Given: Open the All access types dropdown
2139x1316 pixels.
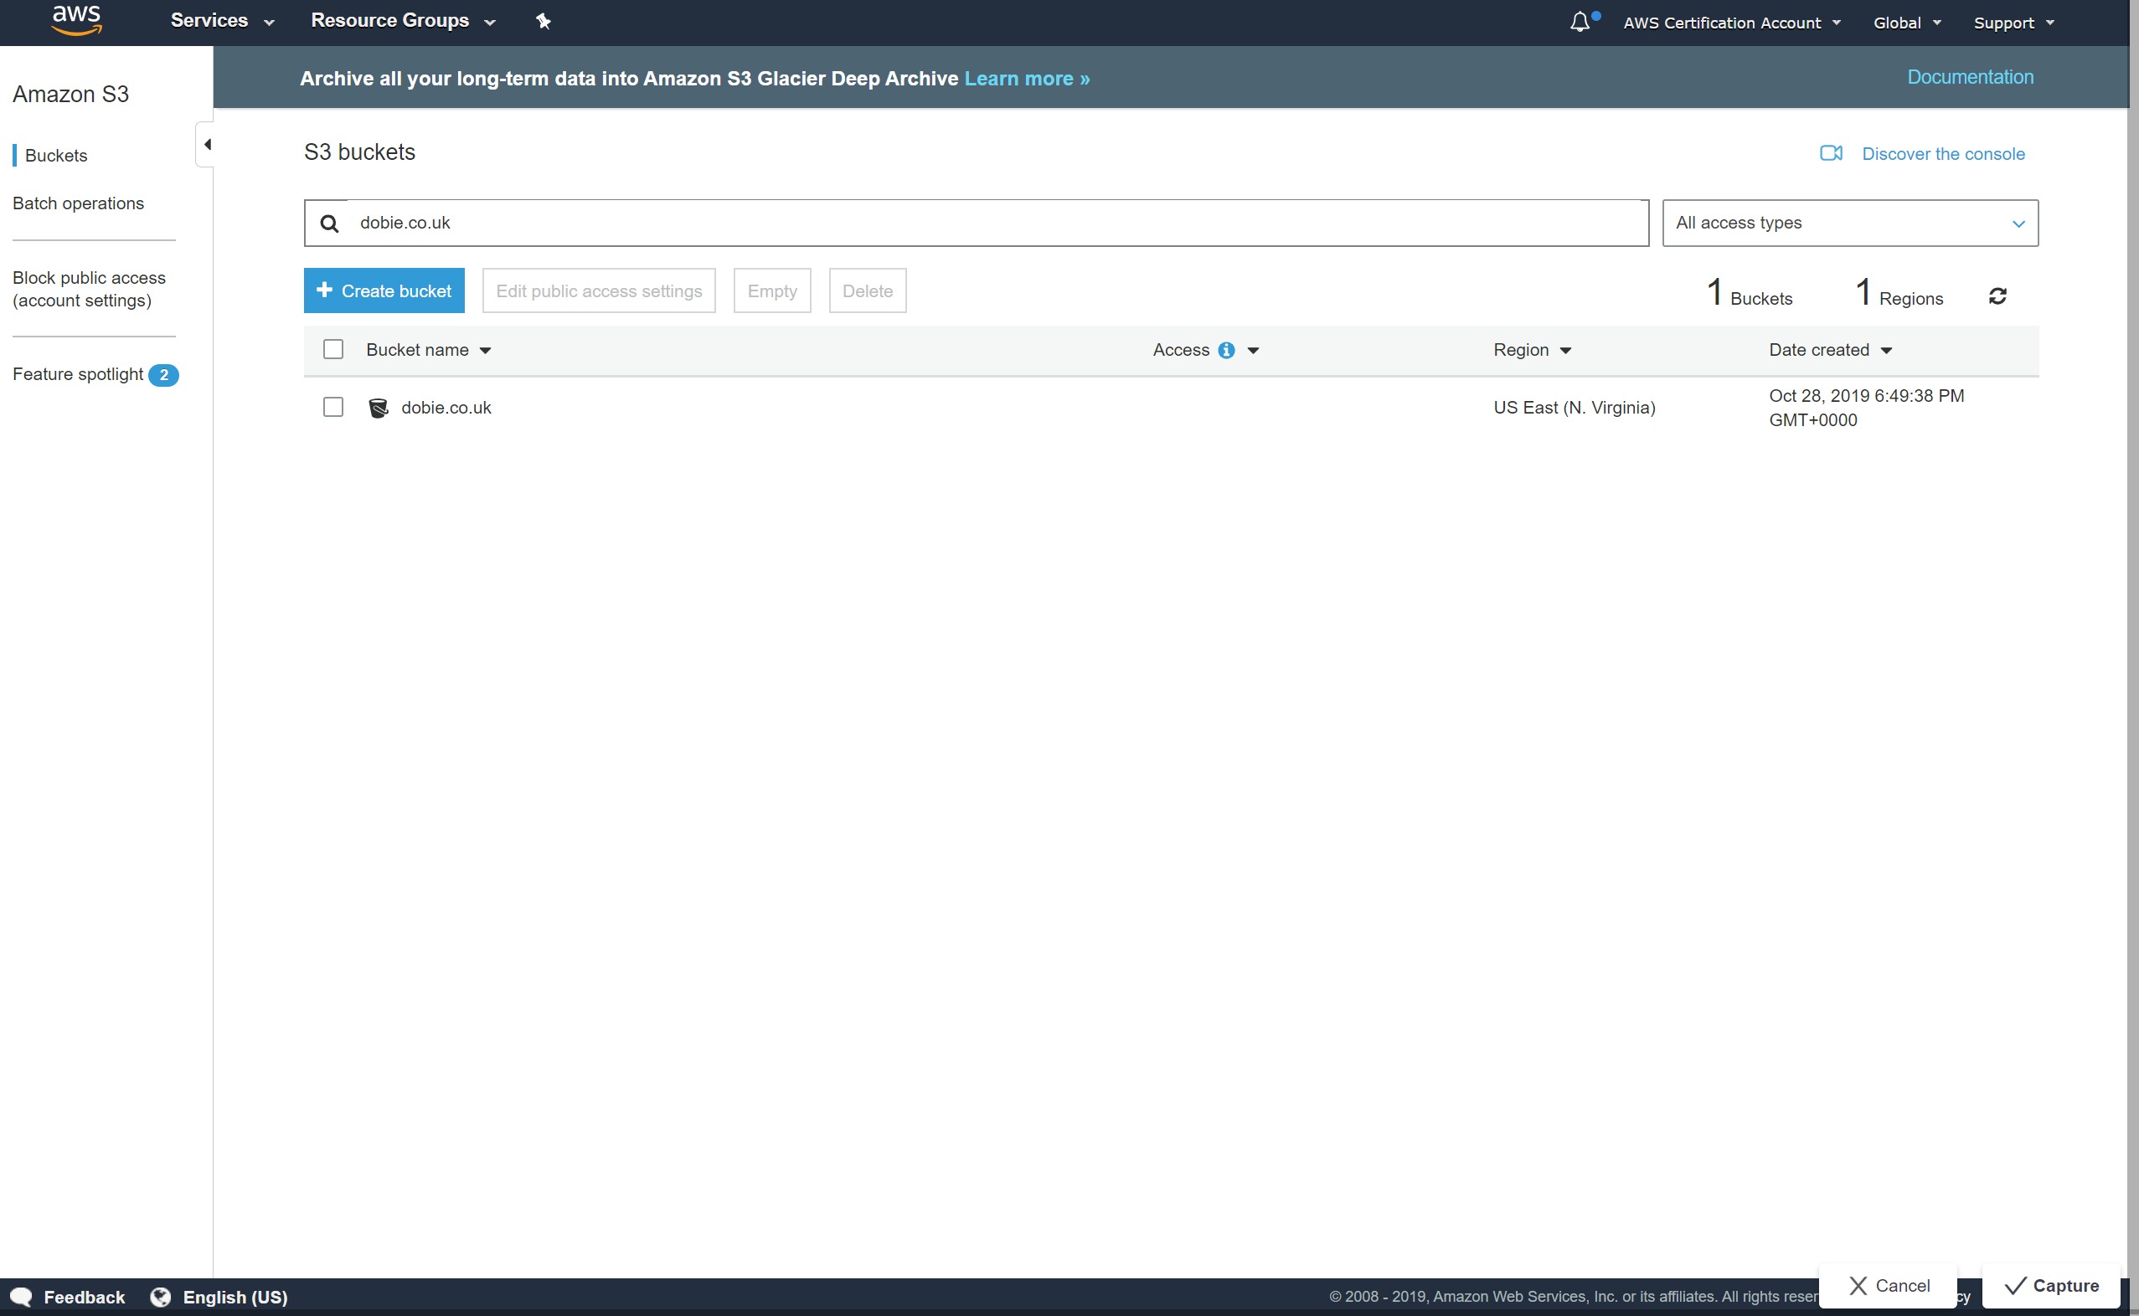Looking at the screenshot, I should pyautogui.click(x=1849, y=223).
